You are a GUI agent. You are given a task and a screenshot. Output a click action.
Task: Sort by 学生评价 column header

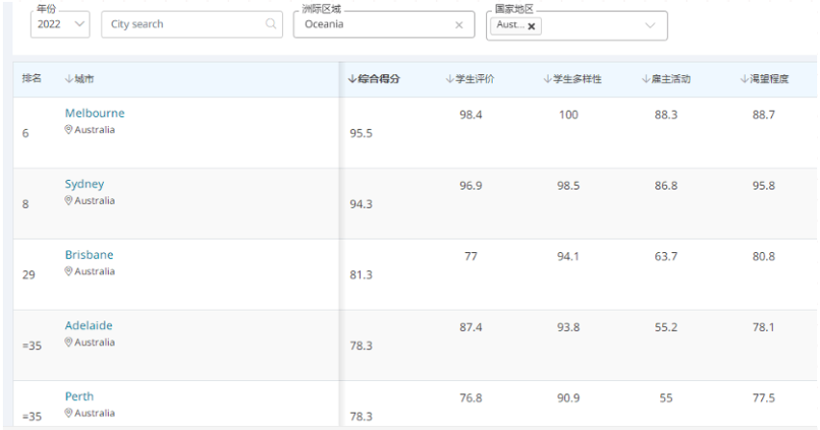470,79
